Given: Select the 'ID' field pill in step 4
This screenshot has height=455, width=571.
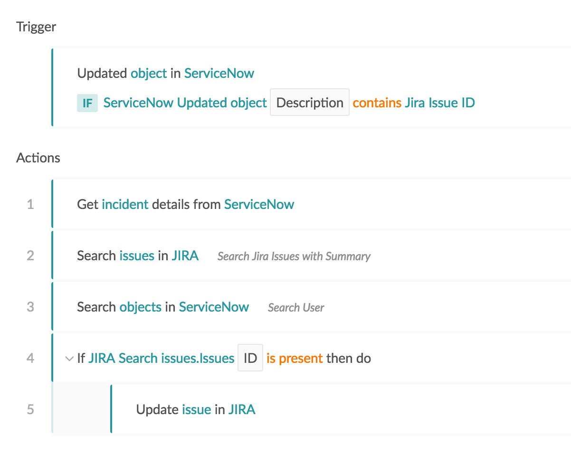Looking at the screenshot, I should click(x=250, y=358).
